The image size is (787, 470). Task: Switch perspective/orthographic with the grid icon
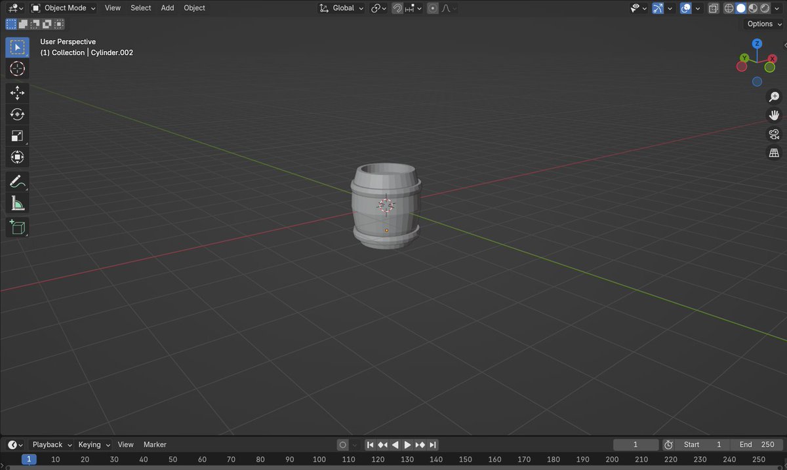click(x=774, y=153)
